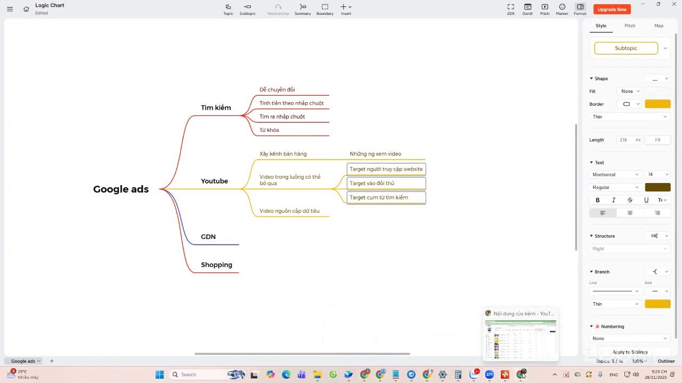Collapse the Numbering section
This screenshot has width=682, height=383.
[591, 327]
